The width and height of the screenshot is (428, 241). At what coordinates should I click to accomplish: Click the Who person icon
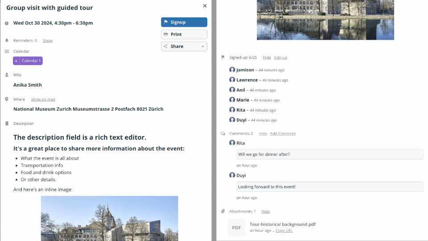pyautogui.click(x=7, y=75)
